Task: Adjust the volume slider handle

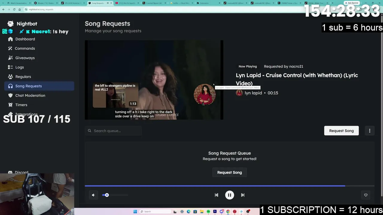Action: [x=107, y=195]
